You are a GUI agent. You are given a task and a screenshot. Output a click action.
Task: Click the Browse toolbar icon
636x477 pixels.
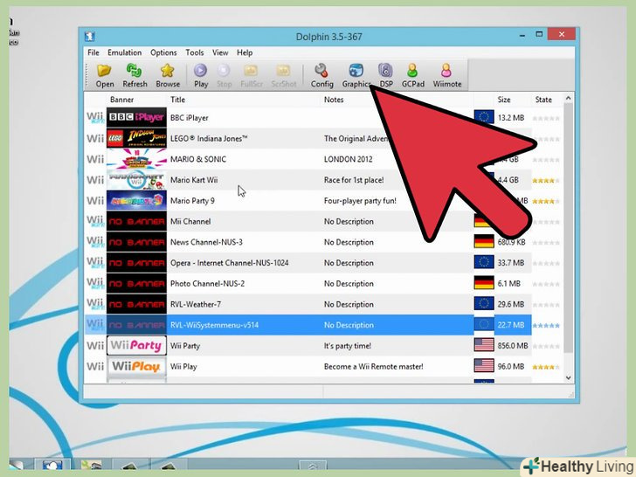168,75
